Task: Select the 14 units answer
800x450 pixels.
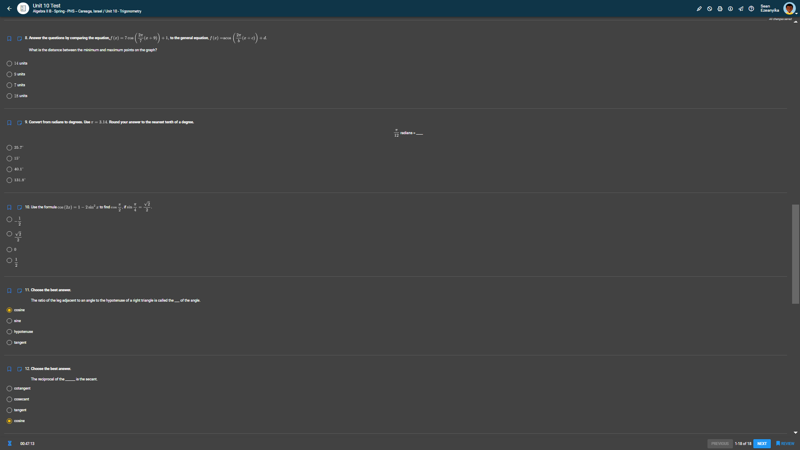Action: [9, 64]
